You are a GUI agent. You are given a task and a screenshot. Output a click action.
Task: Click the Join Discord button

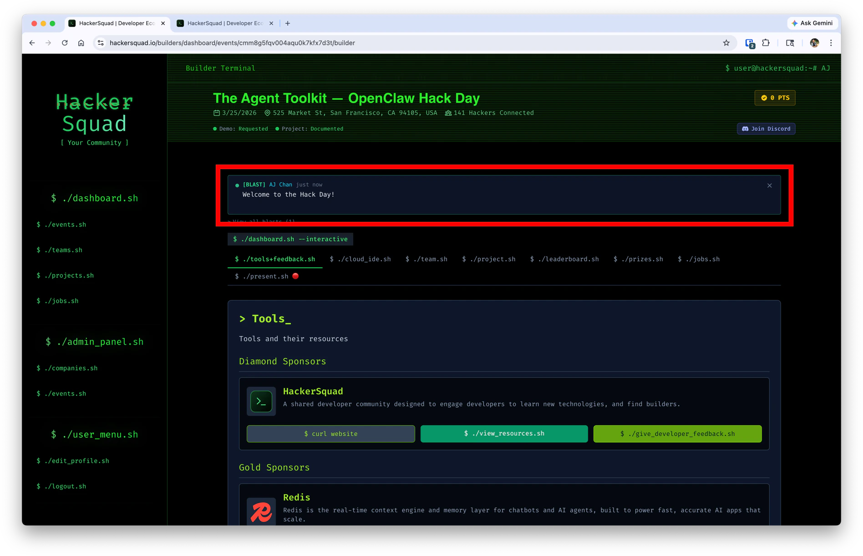coord(766,129)
